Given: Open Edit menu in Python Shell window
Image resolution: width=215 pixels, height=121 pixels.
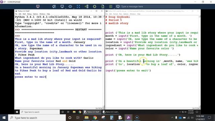Looking at the screenshot, I should tap(20, 14).
